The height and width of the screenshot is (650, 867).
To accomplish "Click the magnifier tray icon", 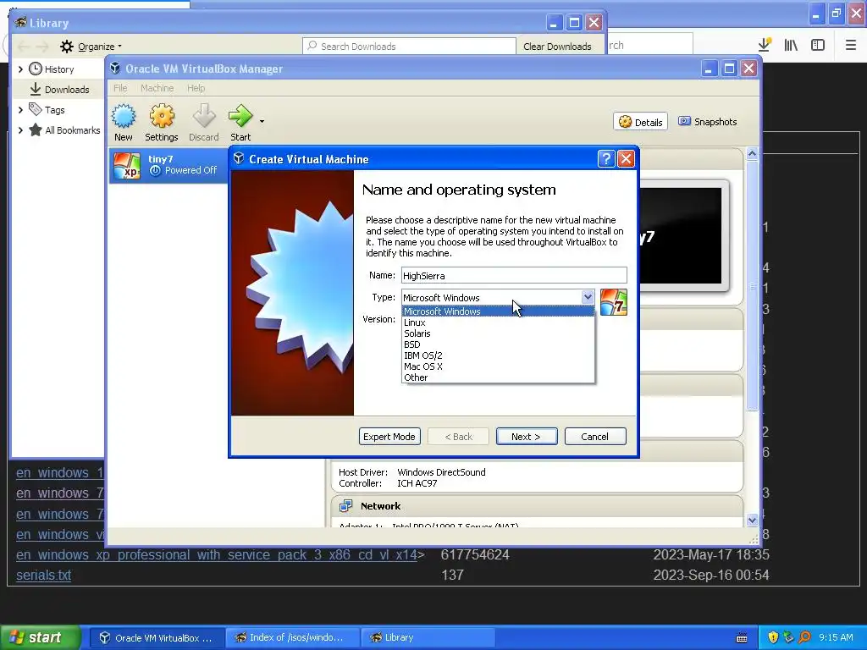I will pos(804,638).
